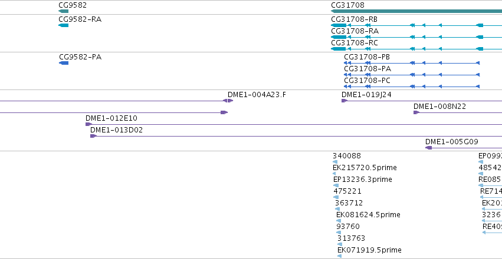Viewport: 502px width, 259px height.
Task: Select the CG31708-PB coding sequence label
Action: (367, 57)
